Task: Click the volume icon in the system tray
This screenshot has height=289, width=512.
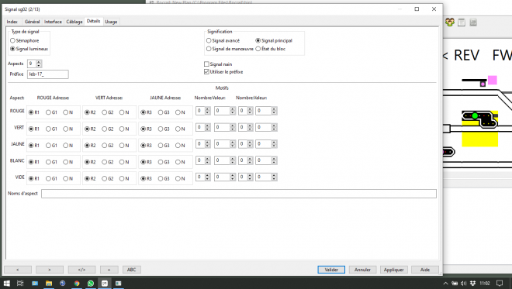Action: tap(463, 283)
